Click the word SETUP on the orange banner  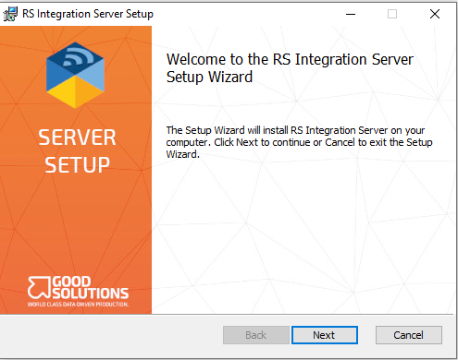click(77, 165)
